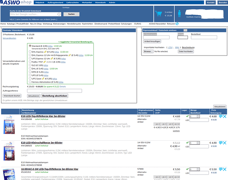Click the Warenkorb löschen button

[x=12, y=96]
